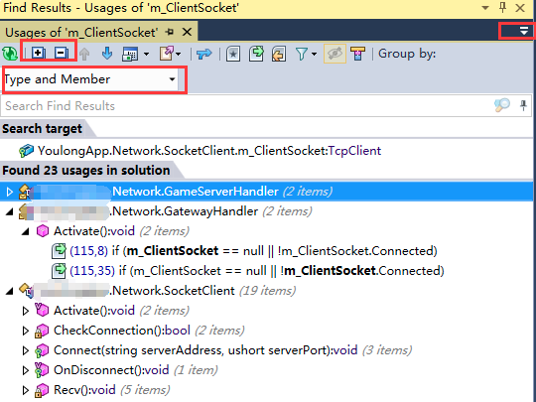The width and height of the screenshot is (536, 402).
Task: Click the green Refresh results icon
Action: point(10,54)
